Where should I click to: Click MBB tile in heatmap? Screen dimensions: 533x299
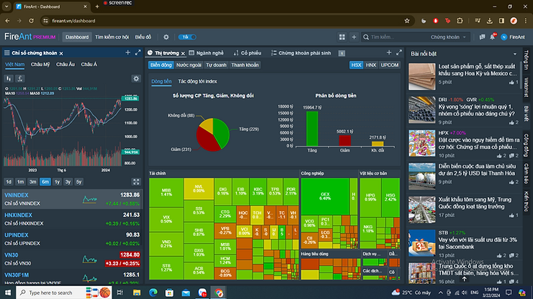pos(166,193)
